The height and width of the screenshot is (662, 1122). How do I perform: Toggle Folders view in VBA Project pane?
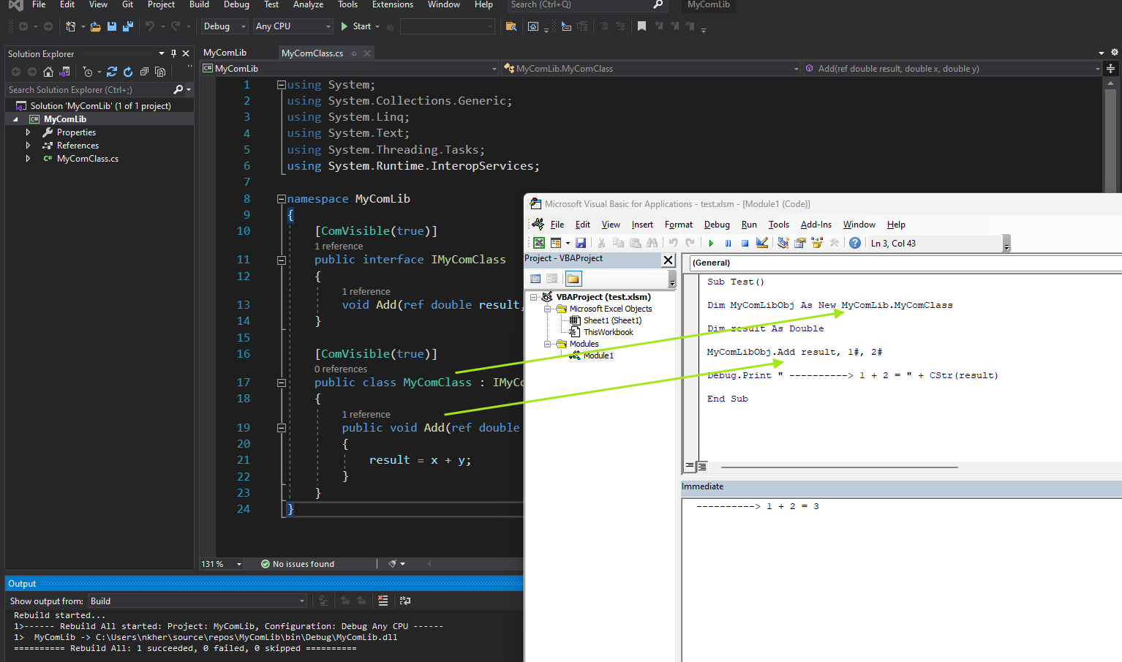pyautogui.click(x=573, y=279)
